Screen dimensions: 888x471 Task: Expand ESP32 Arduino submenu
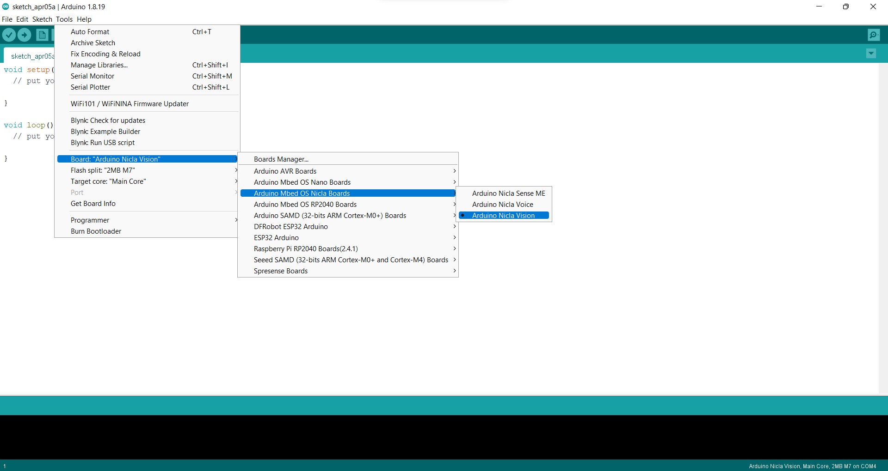pos(348,238)
